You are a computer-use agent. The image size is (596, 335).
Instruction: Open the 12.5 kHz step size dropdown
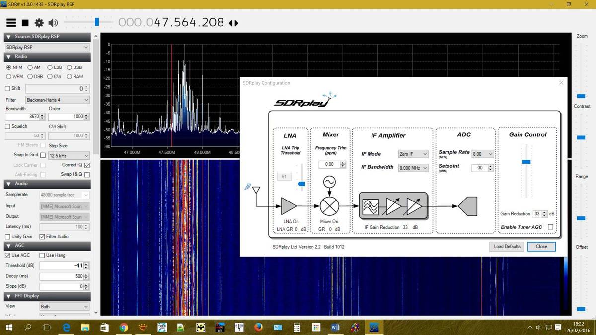point(69,155)
